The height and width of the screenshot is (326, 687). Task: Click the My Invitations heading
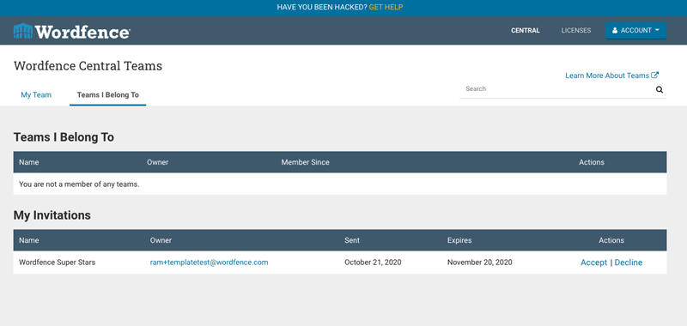pos(52,215)
